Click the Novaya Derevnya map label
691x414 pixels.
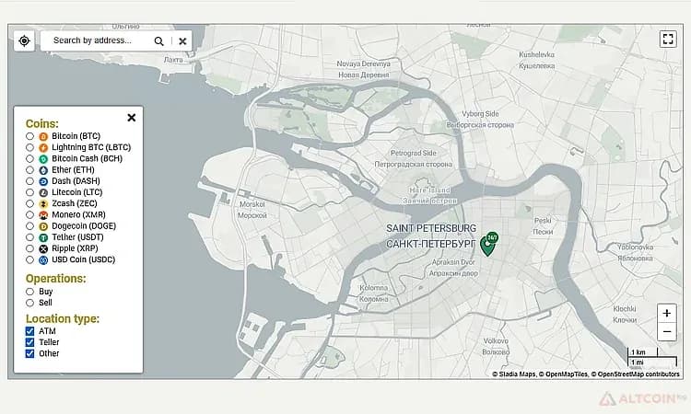pos(364,63)
